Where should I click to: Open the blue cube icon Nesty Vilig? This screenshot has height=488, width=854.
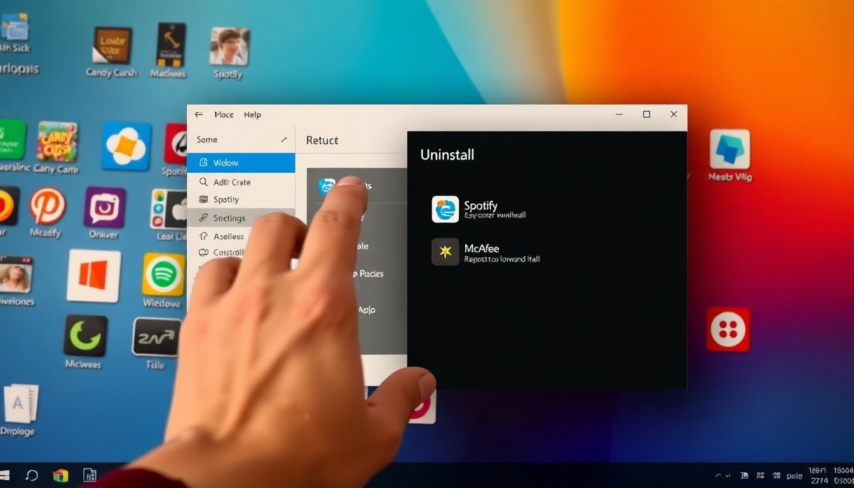(x=729, y=149)
